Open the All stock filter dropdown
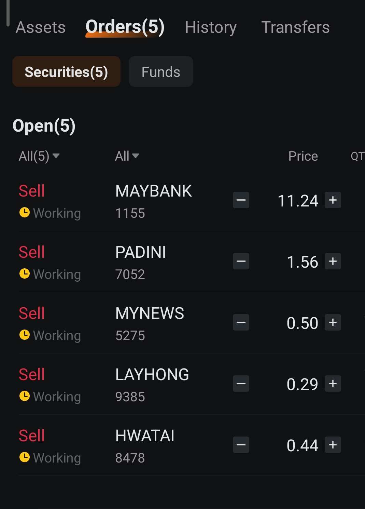This screenshot has height=509, width=365. (127, 156)
